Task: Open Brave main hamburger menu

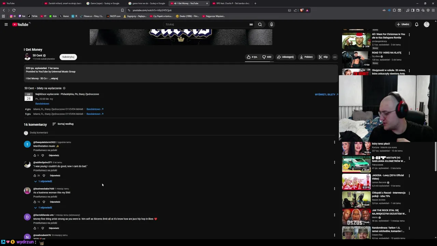Action: pyautogui.click(x=433, y=10)
